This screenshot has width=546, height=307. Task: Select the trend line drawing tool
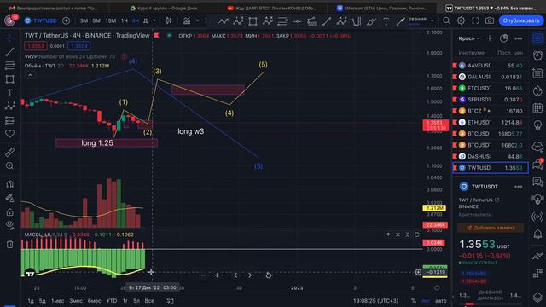pos(9,52)
